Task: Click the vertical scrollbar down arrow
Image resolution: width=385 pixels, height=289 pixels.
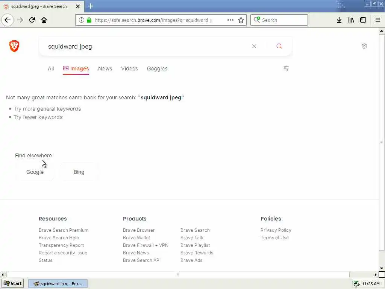Action: (382, 268)
